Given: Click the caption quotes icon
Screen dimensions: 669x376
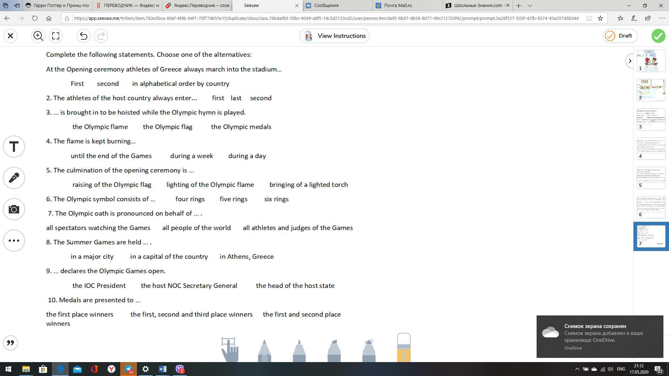Looking at the screenshot, I should (x=10, y=343).
